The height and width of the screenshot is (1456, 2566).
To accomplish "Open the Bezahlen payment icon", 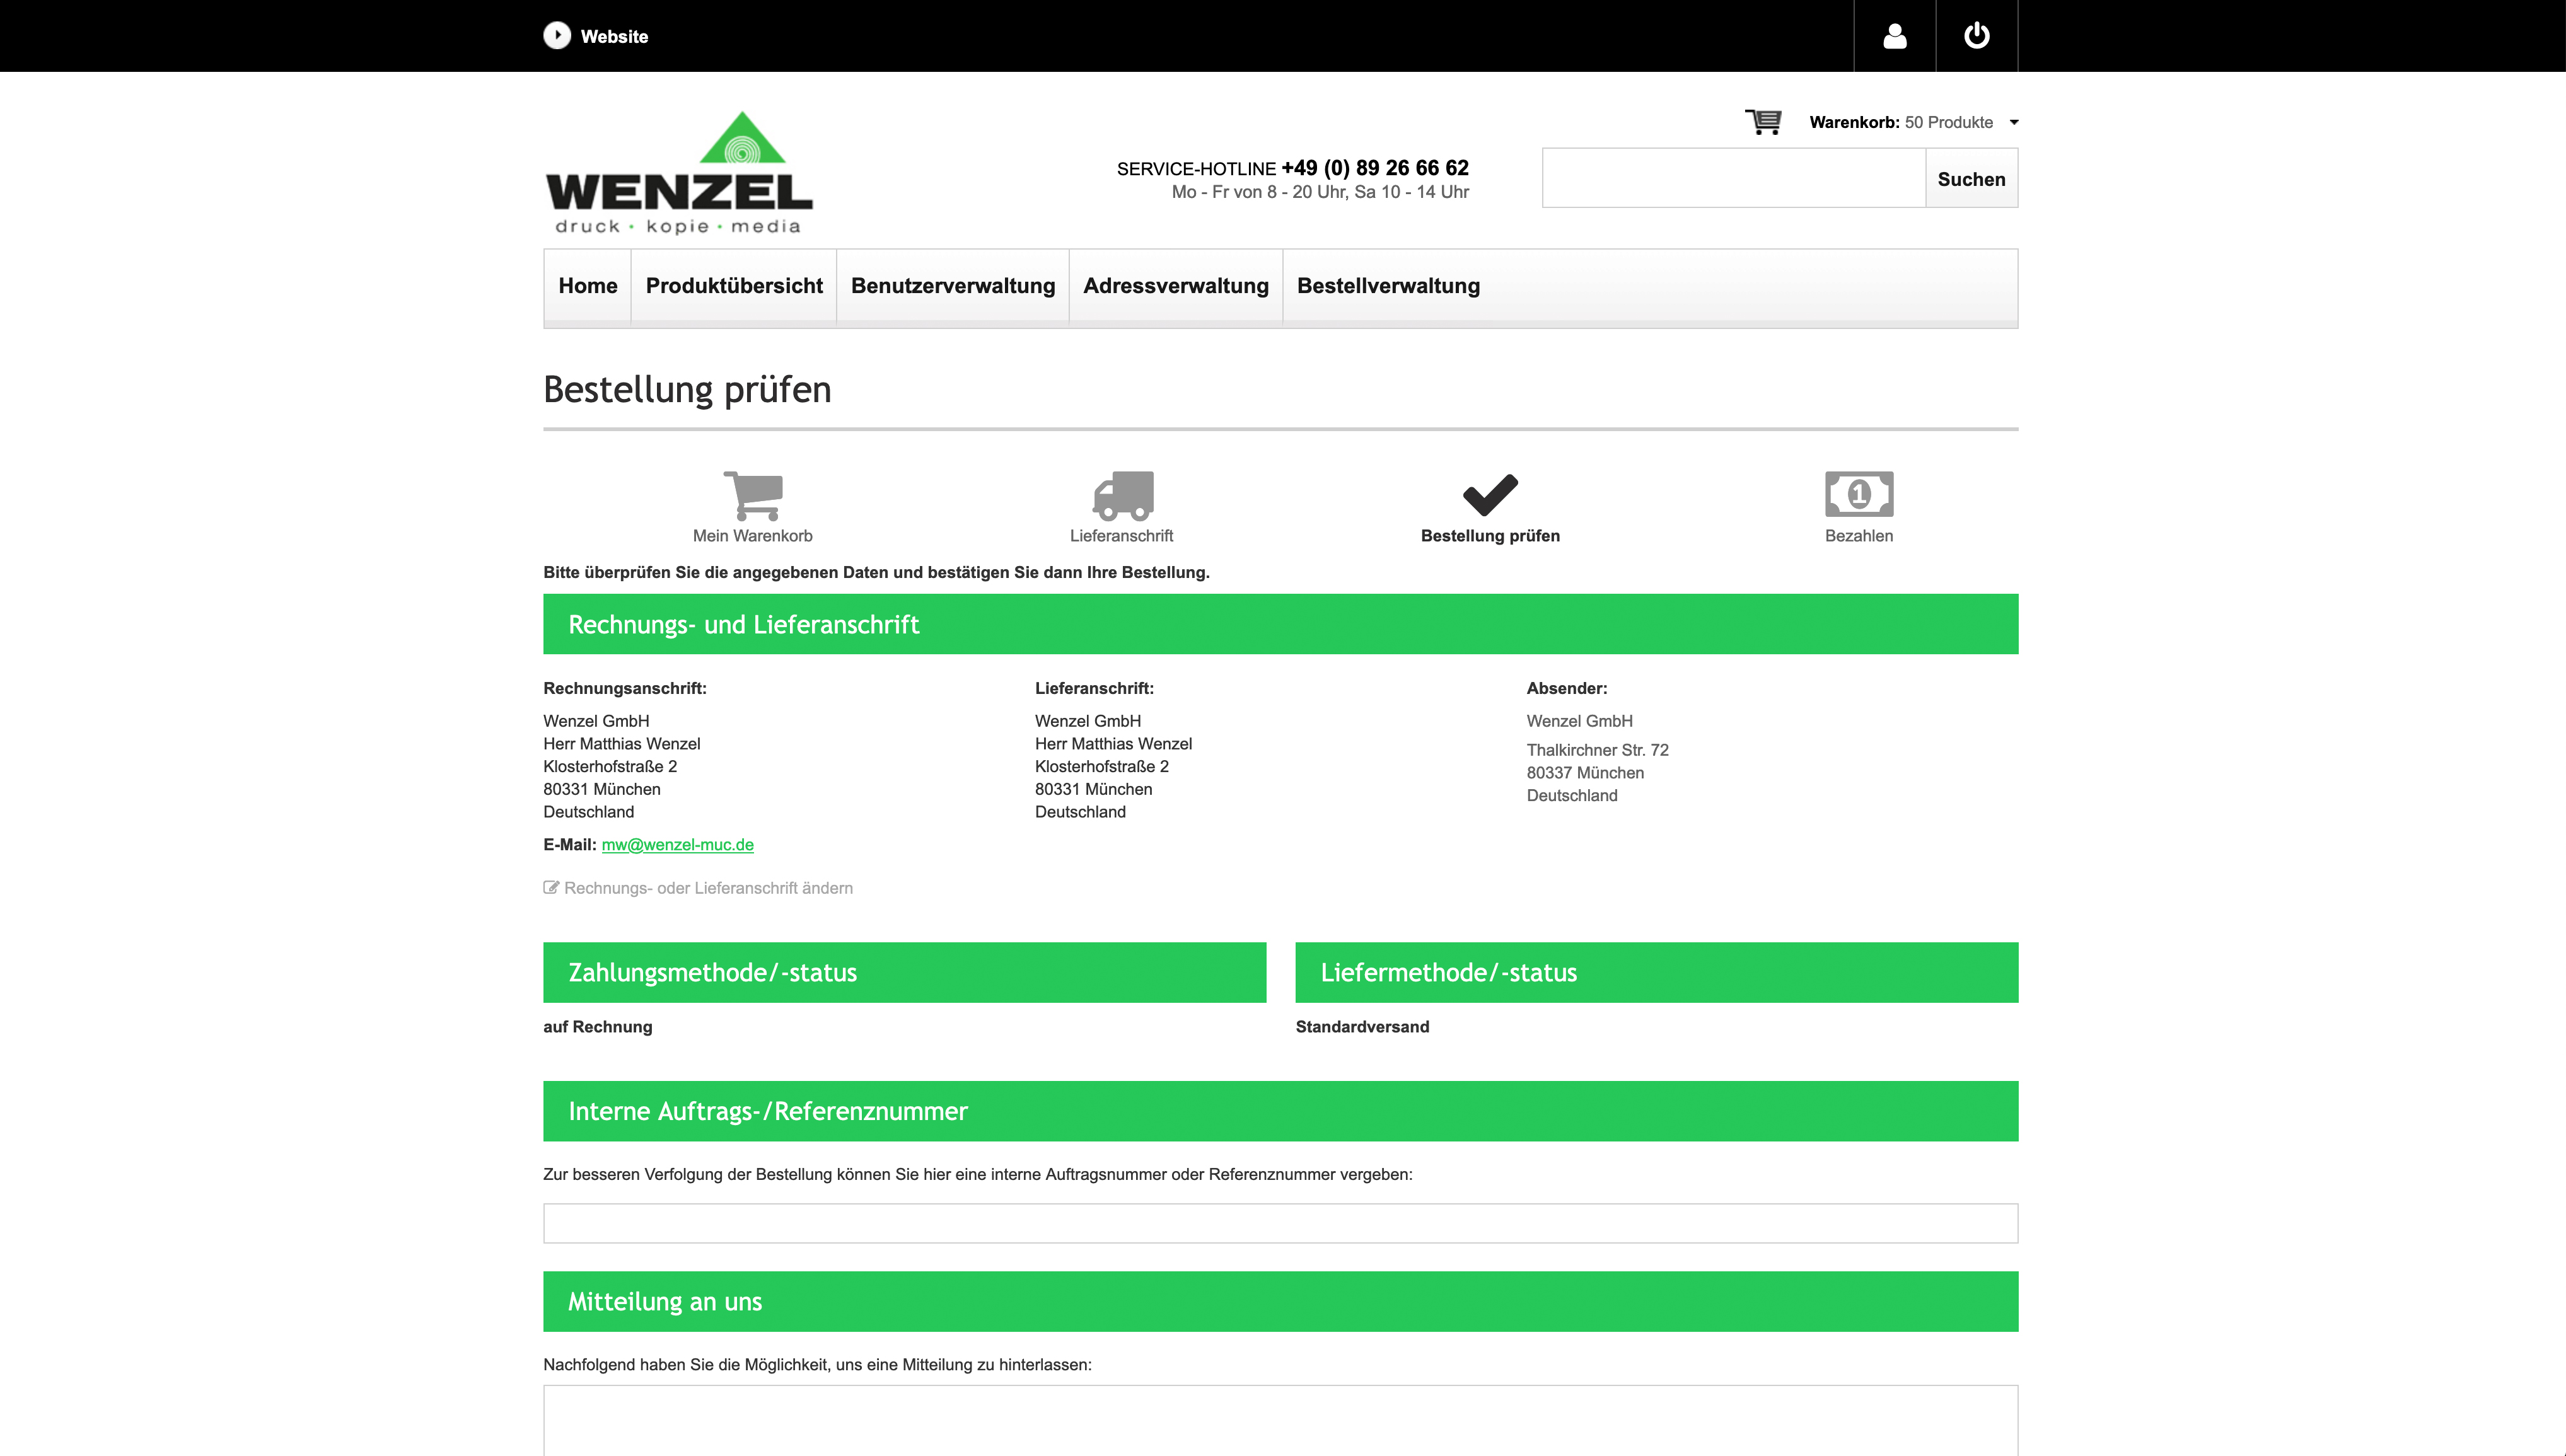I will coord(1859,493).
